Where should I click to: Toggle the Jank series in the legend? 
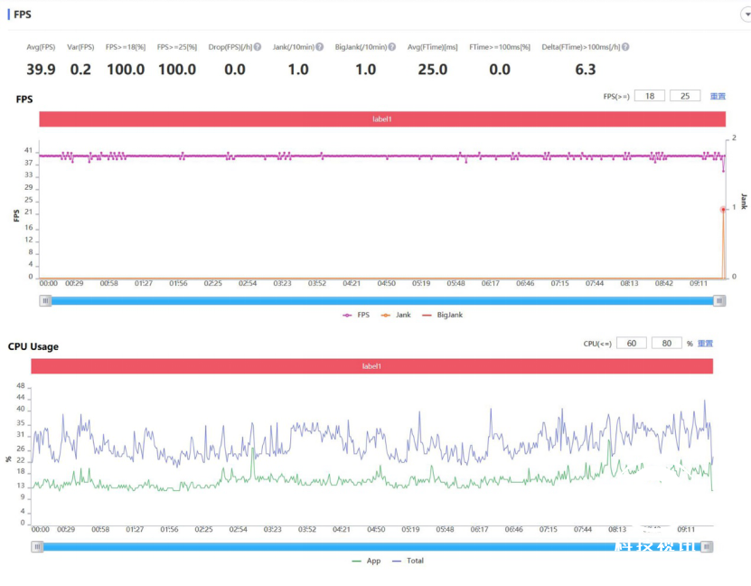(x=396, y=315)
